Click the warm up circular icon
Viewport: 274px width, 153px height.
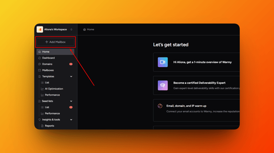coord(160,106)
